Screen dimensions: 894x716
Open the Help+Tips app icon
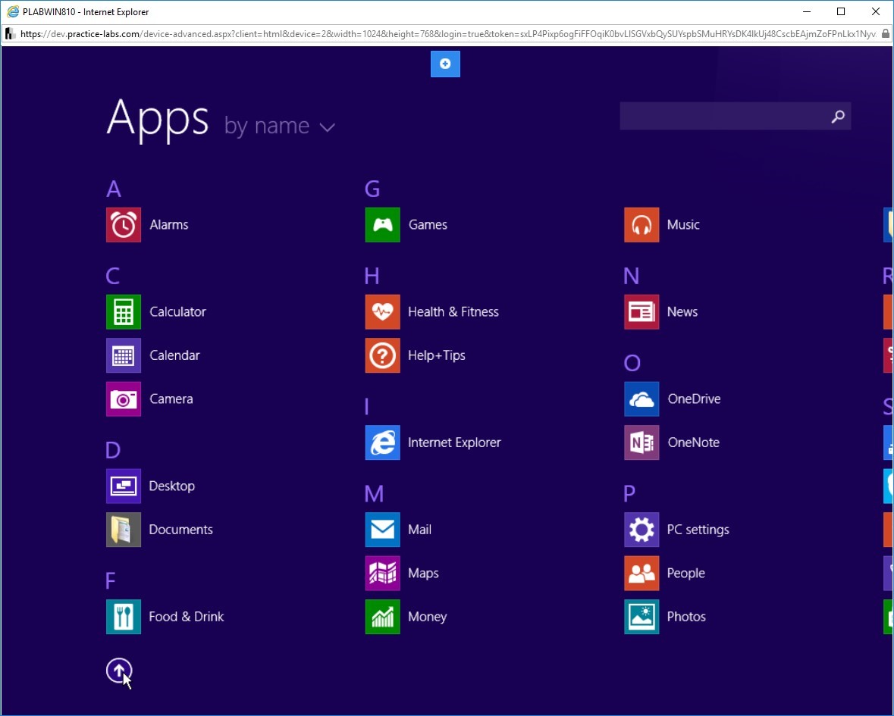coord(383,355)
